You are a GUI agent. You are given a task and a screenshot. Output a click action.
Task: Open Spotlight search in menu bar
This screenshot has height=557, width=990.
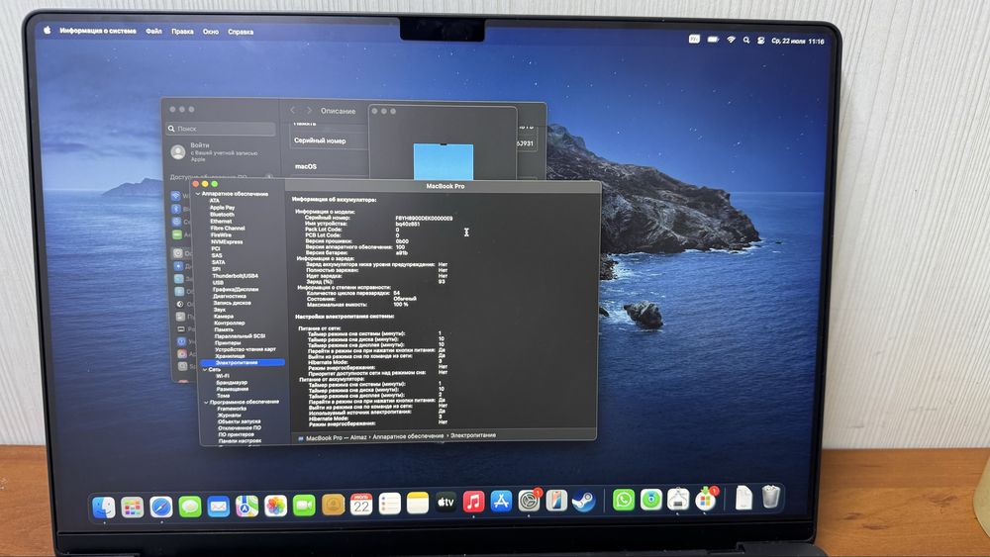[x=746, y=40]
